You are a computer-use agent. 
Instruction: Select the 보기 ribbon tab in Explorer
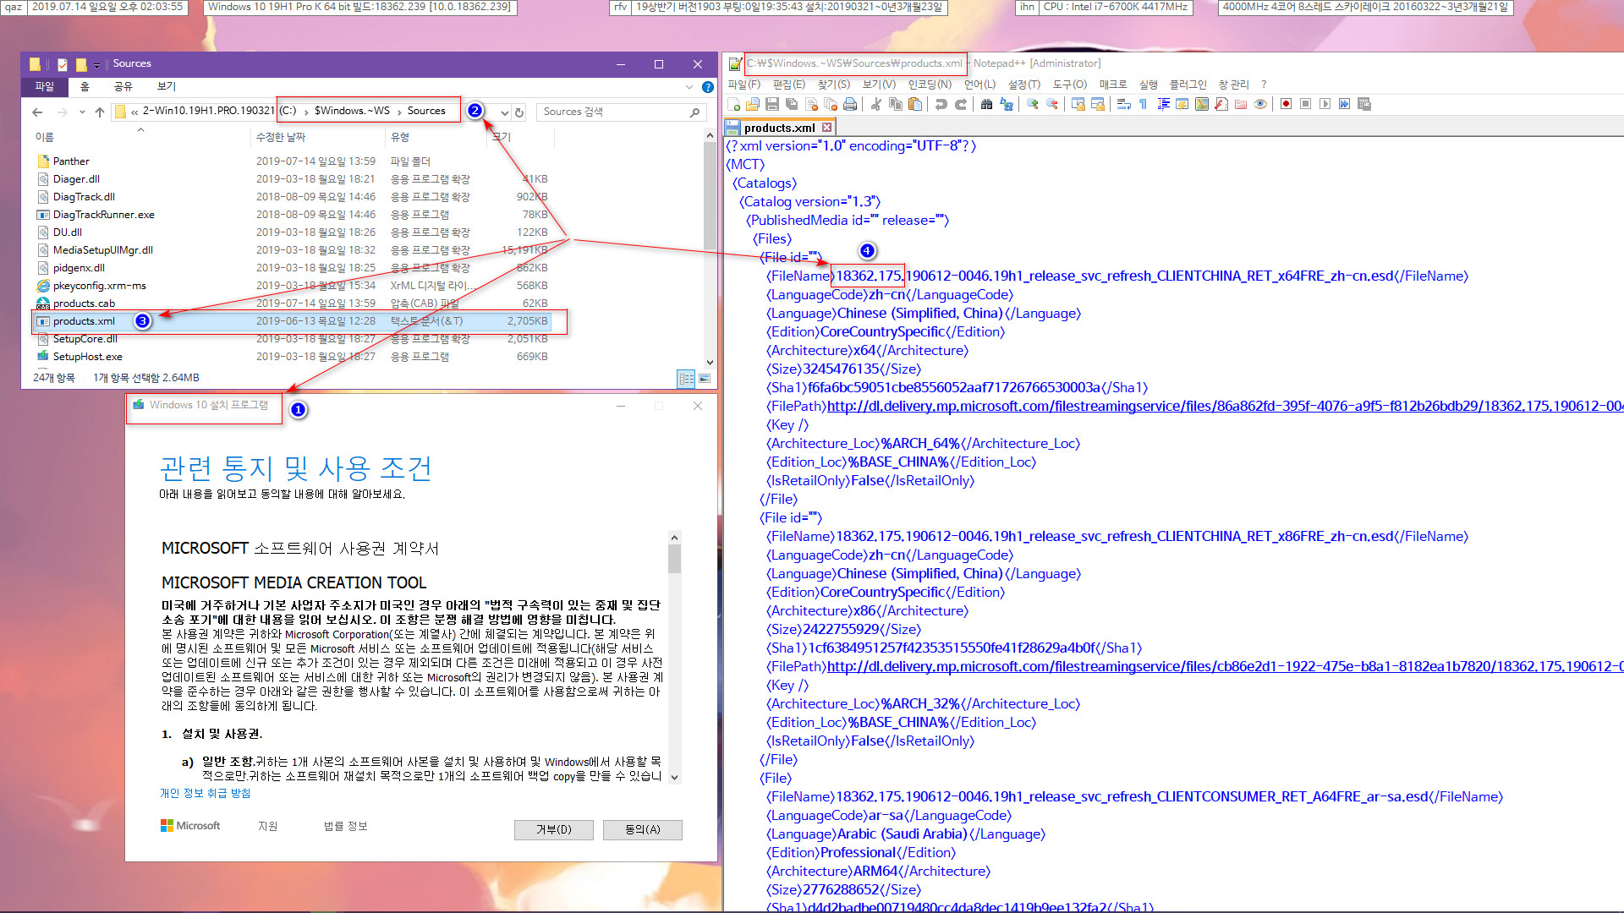click(166, 86)
